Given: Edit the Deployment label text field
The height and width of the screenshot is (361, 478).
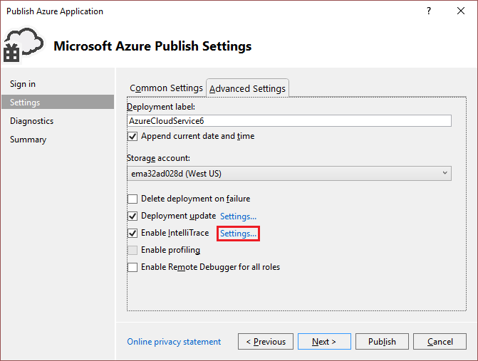Looking at the screenshot, I should coord(289,121).
